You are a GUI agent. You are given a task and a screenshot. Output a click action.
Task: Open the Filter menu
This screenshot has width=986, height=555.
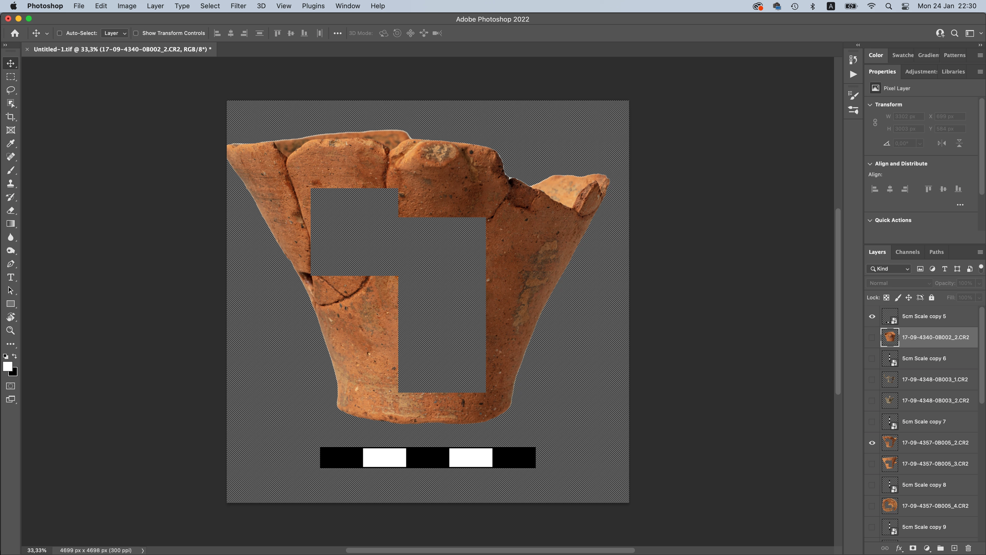click(238, 6)
